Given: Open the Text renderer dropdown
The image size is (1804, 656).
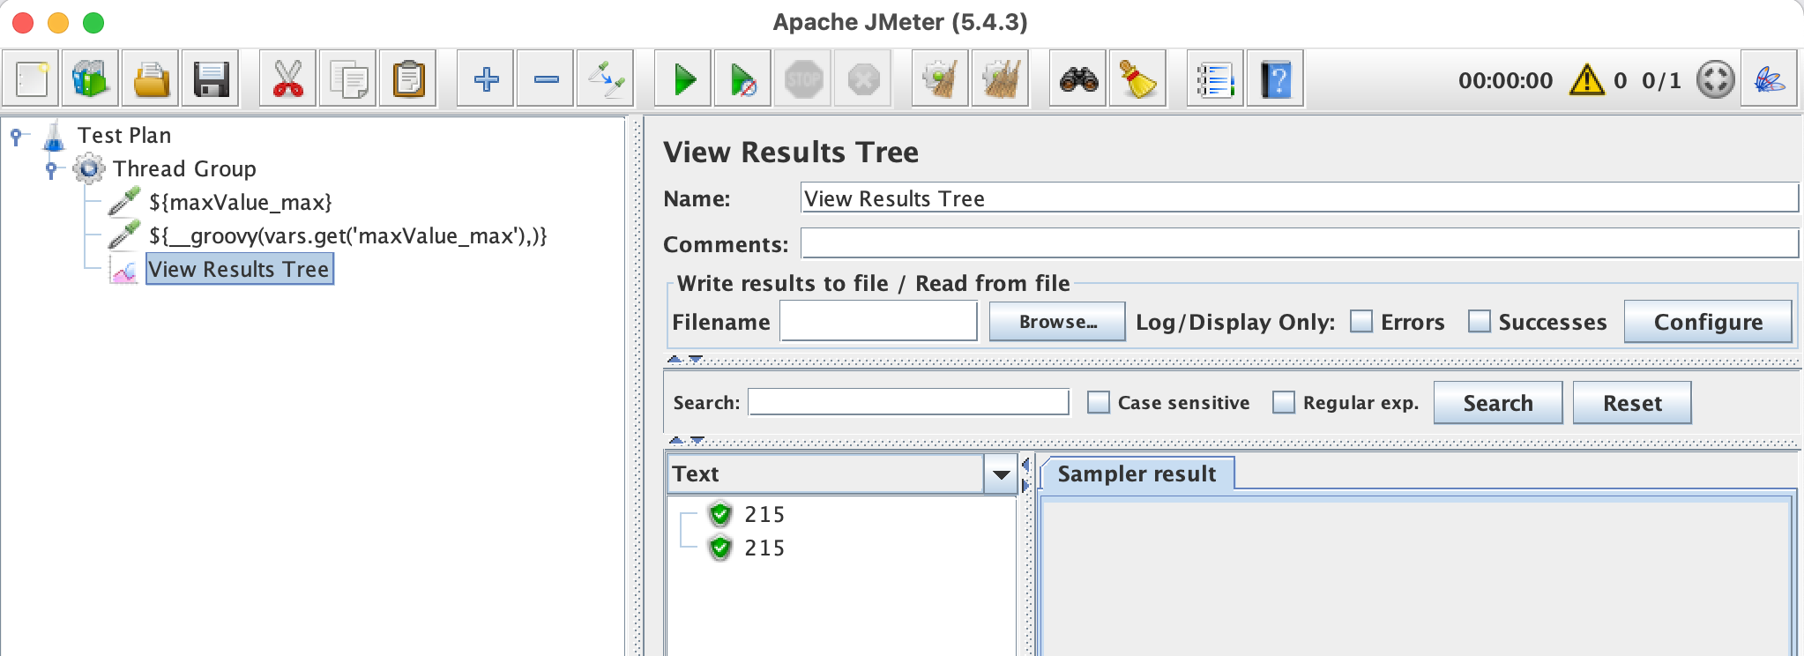Looking at the screenshot, I should pos(1001,474).
